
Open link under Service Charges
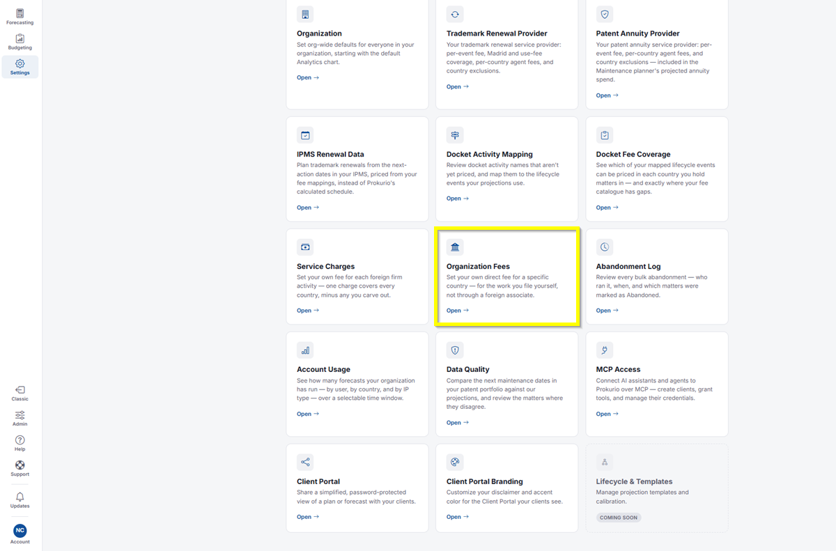tap(308, 311)
